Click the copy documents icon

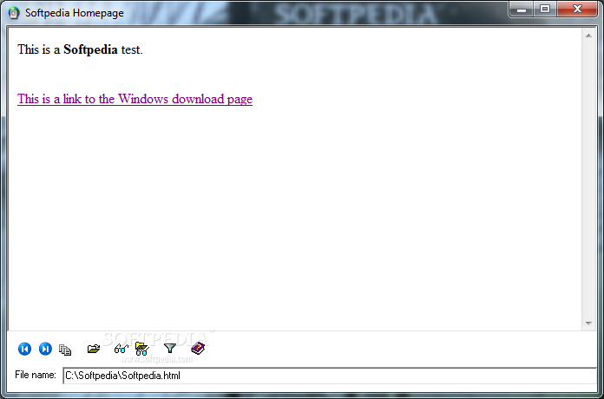tap(65, 350)
